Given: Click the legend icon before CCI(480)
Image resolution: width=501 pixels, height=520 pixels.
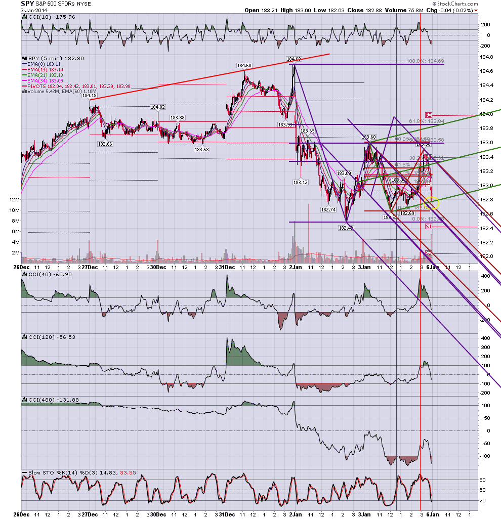Looking at the screenshot, I should pos(25,400).
